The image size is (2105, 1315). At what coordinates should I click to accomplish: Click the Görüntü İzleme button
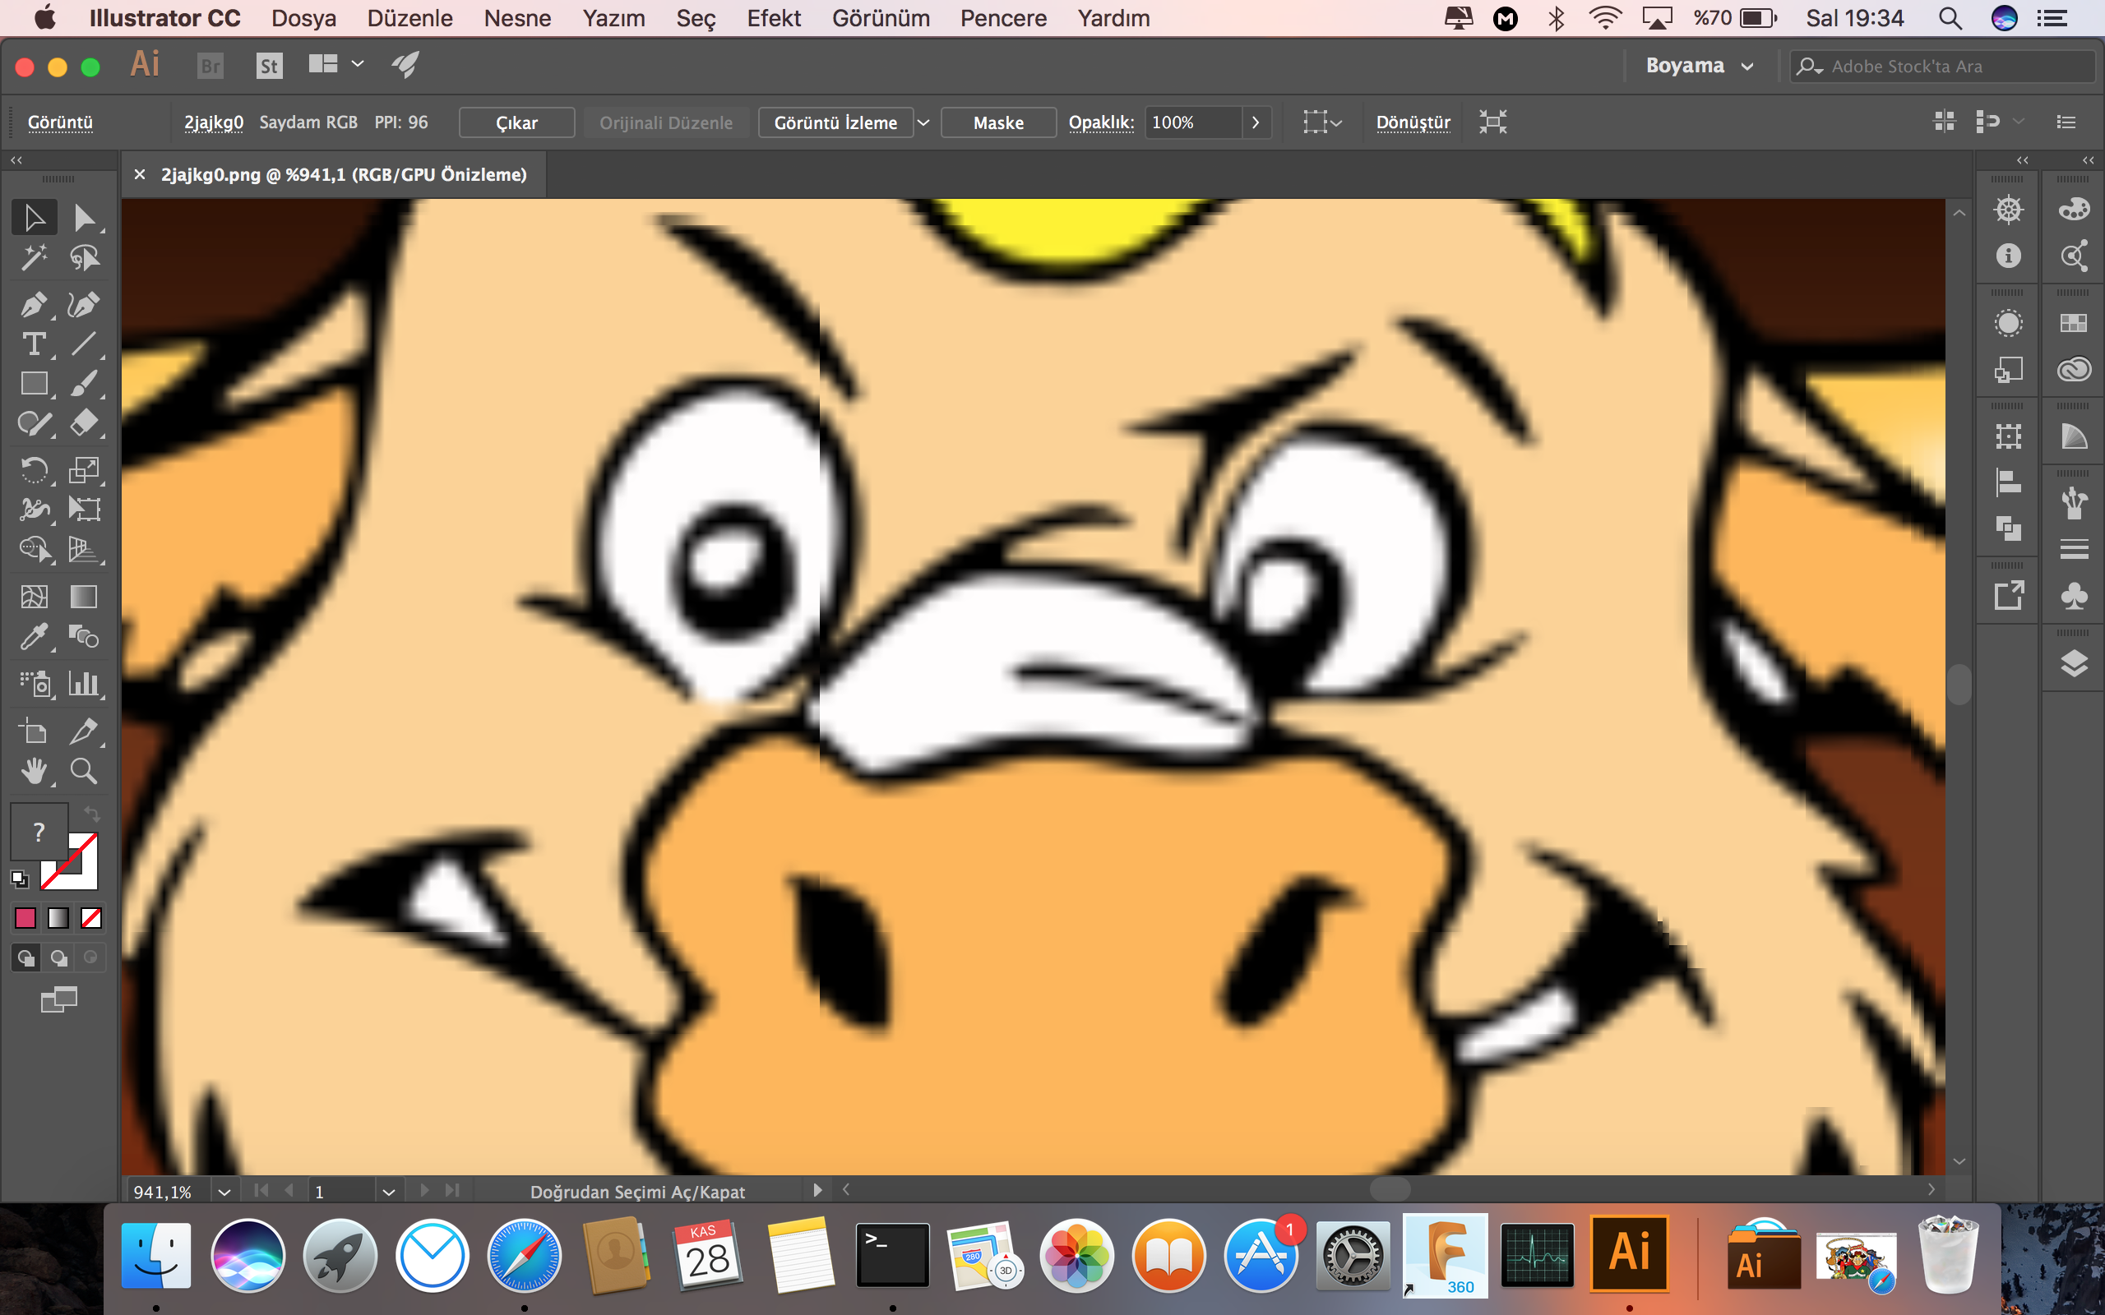tap(835, 122)
